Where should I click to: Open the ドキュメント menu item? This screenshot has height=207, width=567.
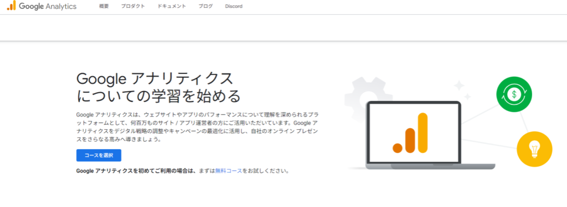point(172,6)
